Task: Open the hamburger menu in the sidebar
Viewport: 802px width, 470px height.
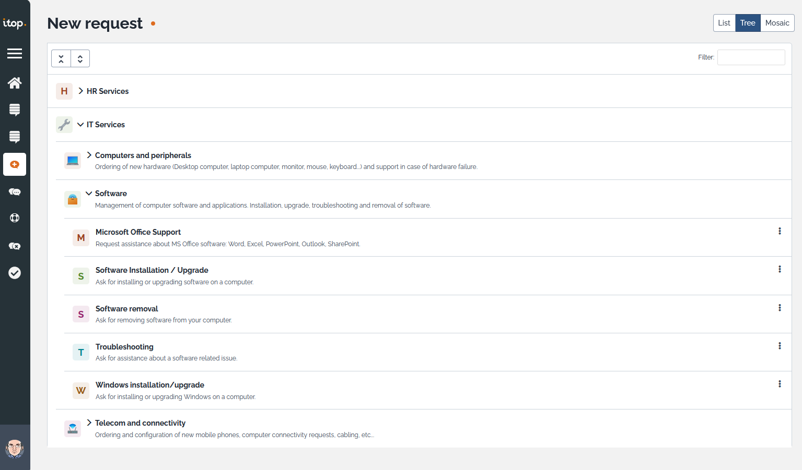Action: [15, 53]
